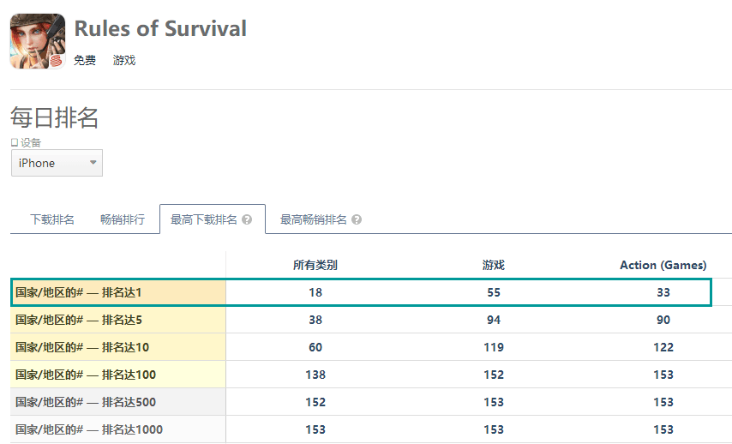Select the 排名达1000 row label
This screenshot has width=732, height=444.
(x=89, y=429)
